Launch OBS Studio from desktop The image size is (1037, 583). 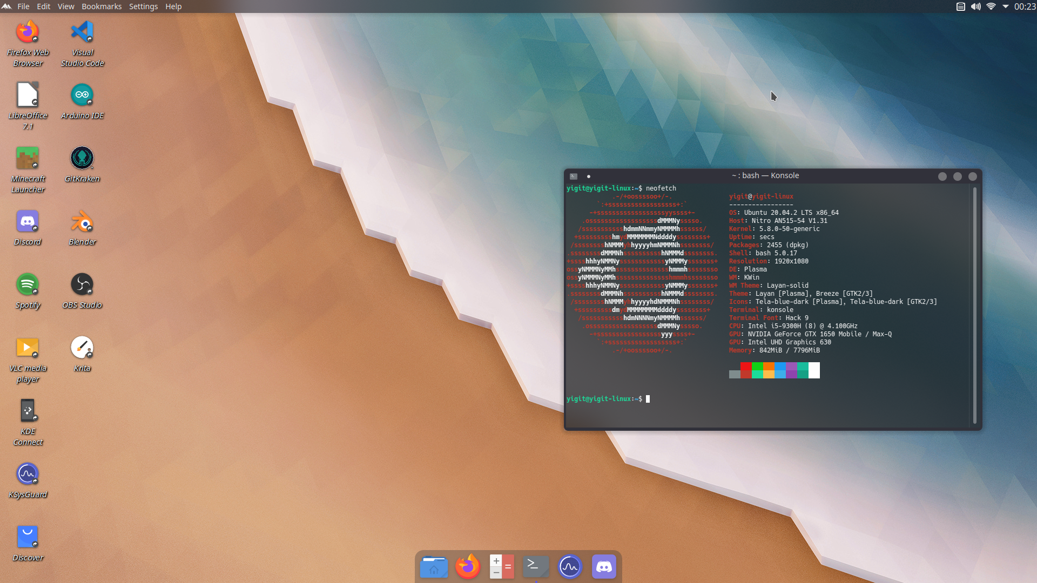pos(82,284)
